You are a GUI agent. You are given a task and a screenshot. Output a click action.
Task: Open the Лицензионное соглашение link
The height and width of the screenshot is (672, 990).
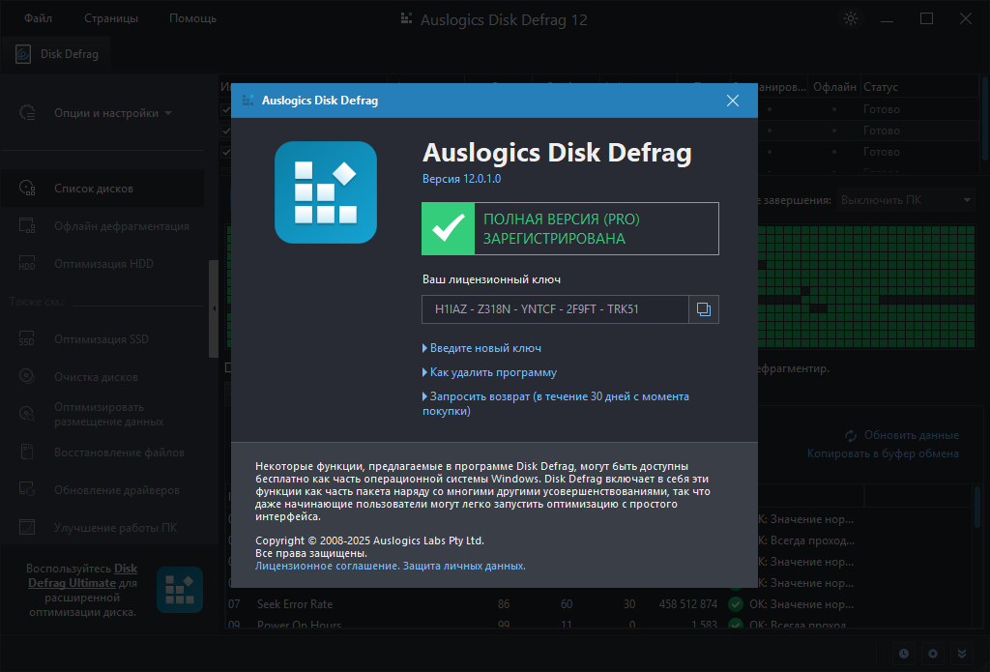pos(327,566)
